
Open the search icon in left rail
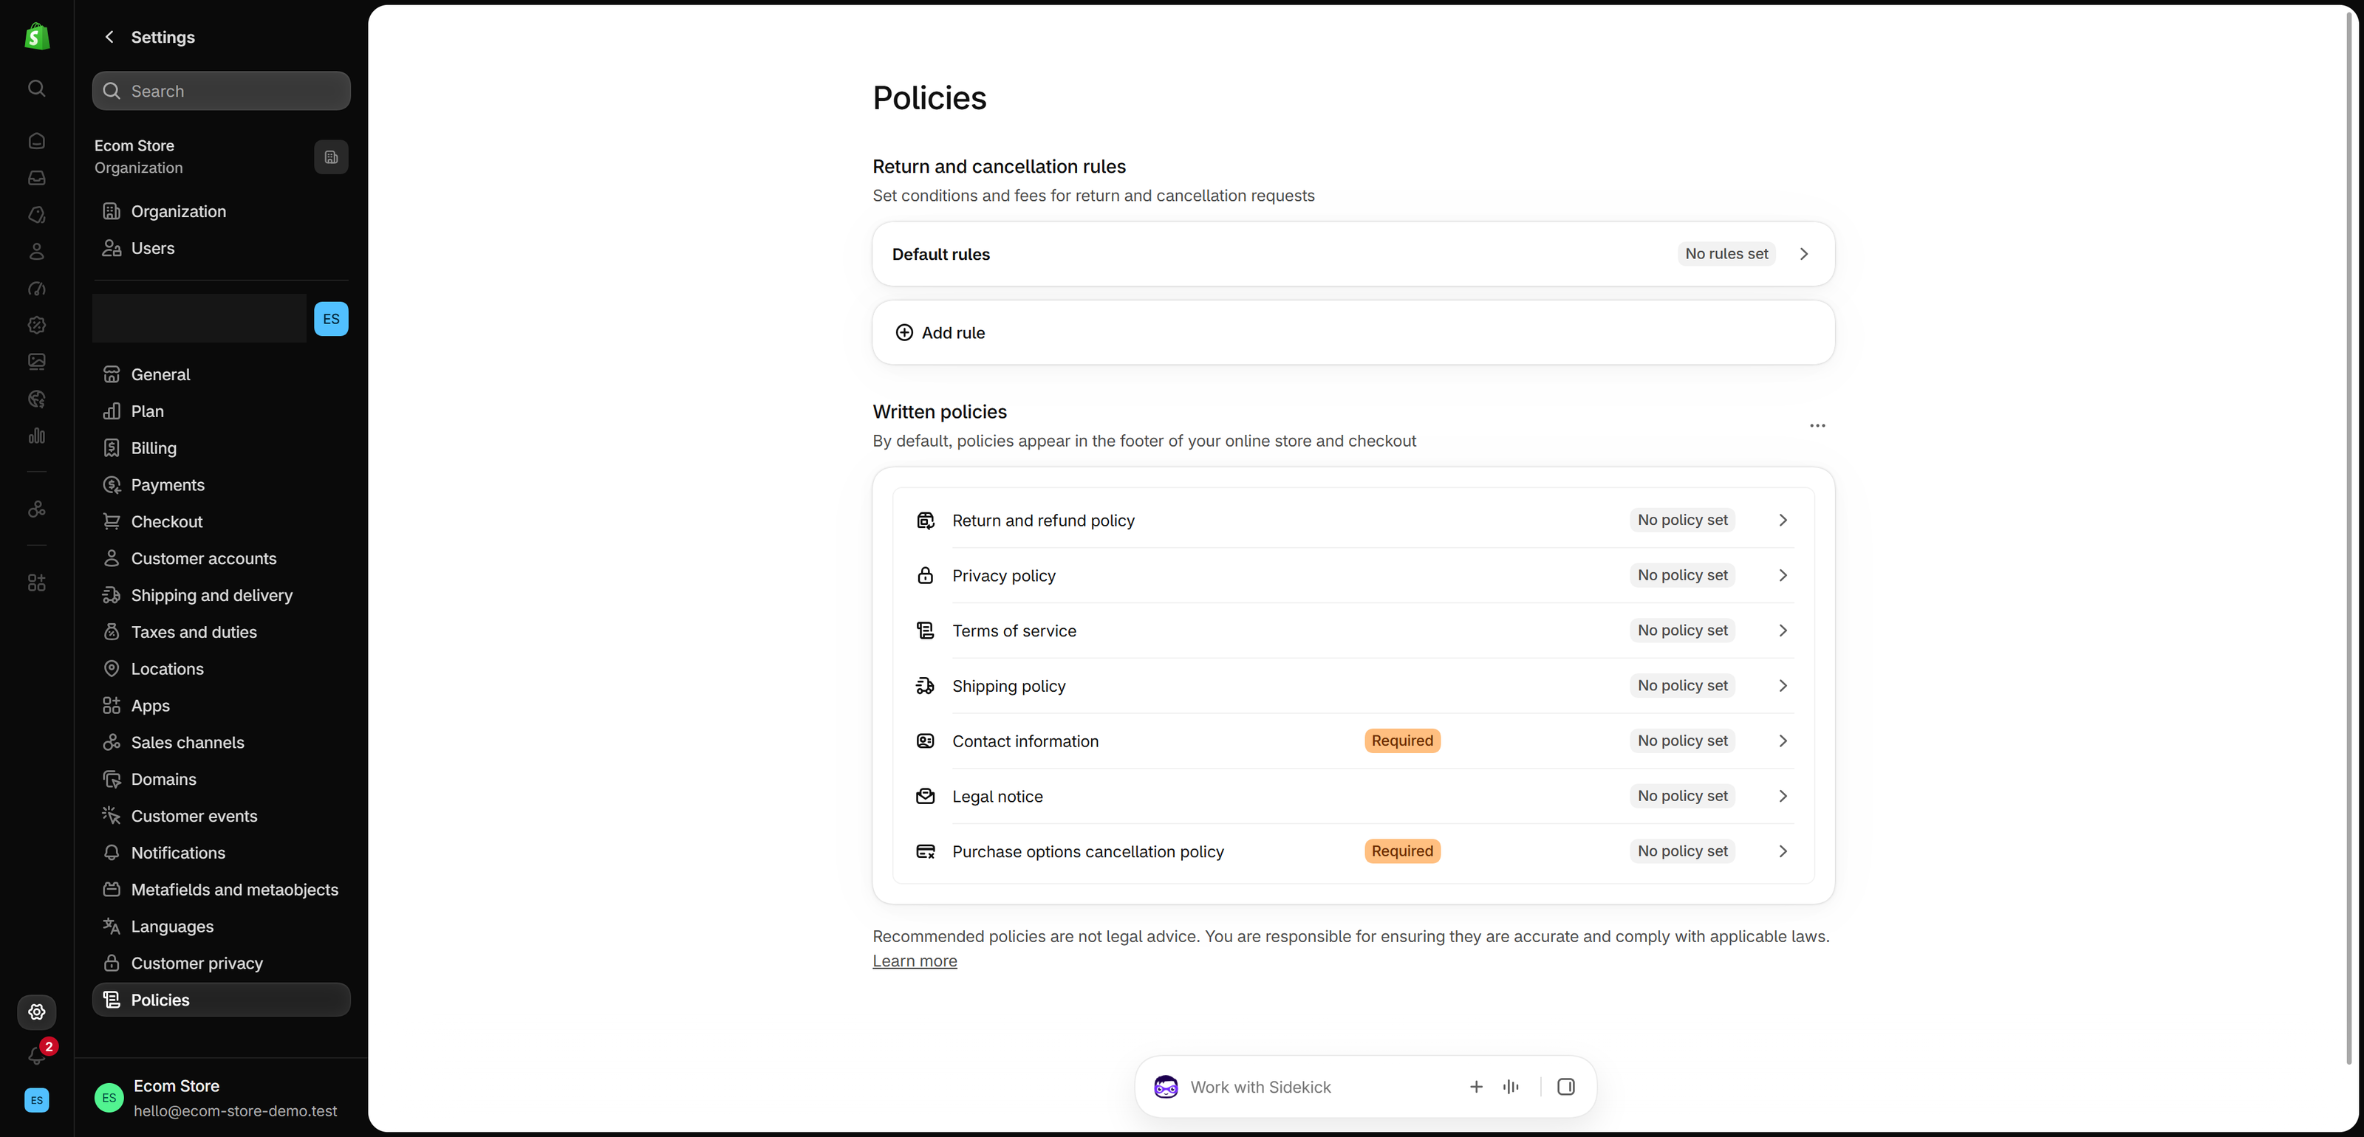37,88
